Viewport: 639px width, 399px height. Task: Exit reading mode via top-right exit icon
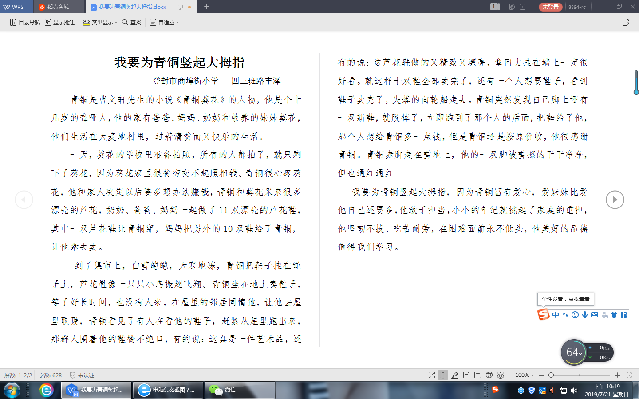626,22
